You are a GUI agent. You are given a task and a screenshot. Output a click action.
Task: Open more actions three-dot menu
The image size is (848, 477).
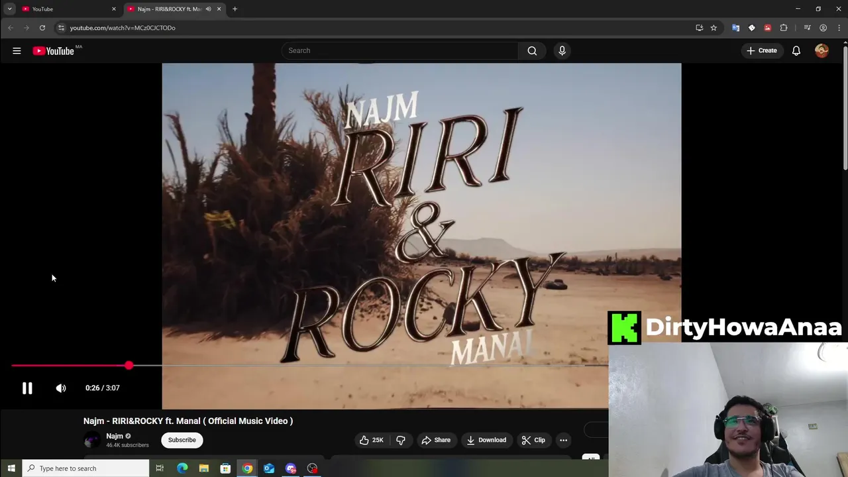tap(563, 440)
